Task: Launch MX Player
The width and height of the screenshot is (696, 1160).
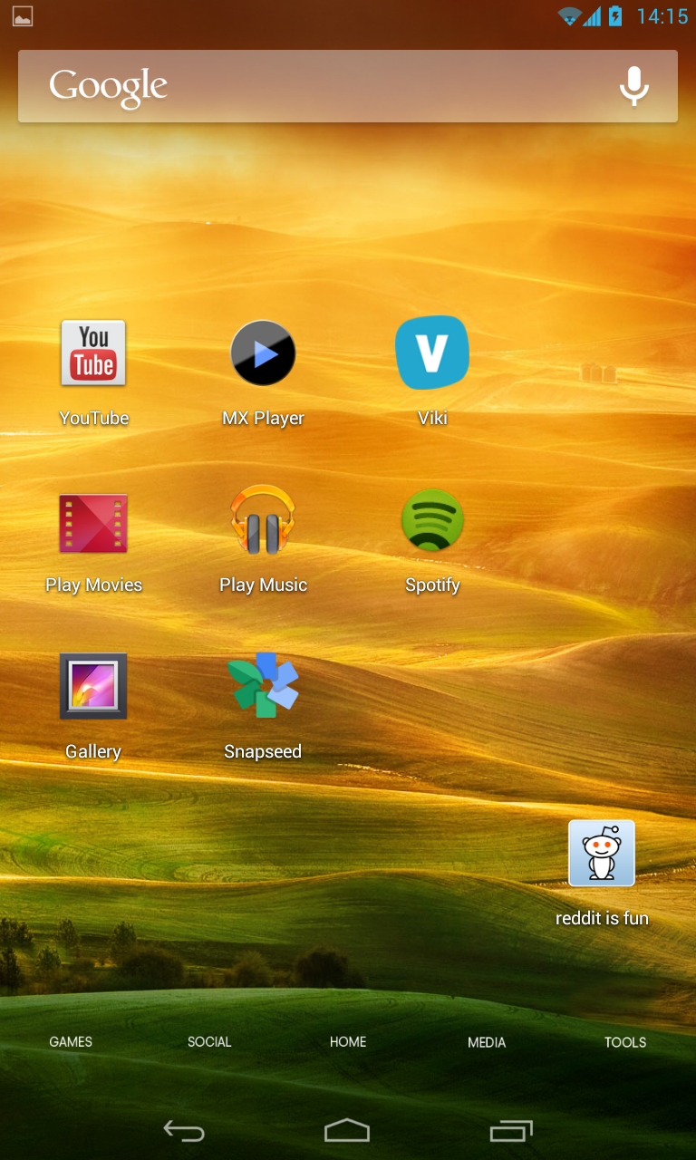Action: point(263,353)
